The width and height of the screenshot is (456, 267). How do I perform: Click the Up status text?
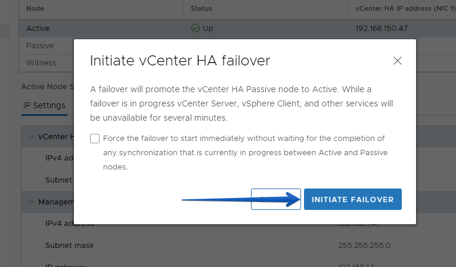pos(208,29)
